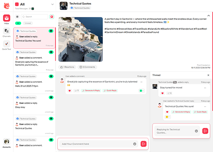Open message 'Great job capturing the essence of'
The width and height of the screenshot is (213, 152).
tap(35, 60)
